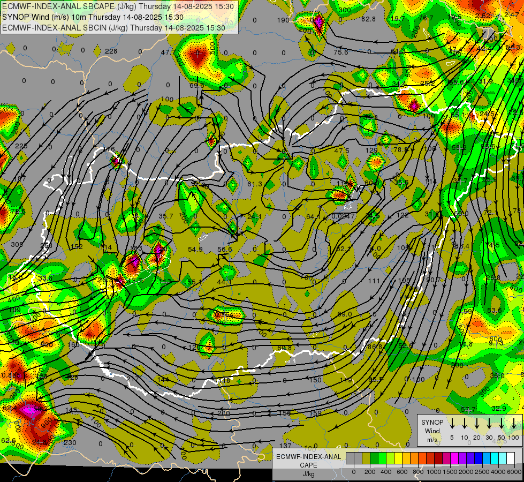The height and width of the screenshot is (482, 524).
Task: Click the 30 m/s wind arrow in SYNOP legend
Action: pos(489,423)
